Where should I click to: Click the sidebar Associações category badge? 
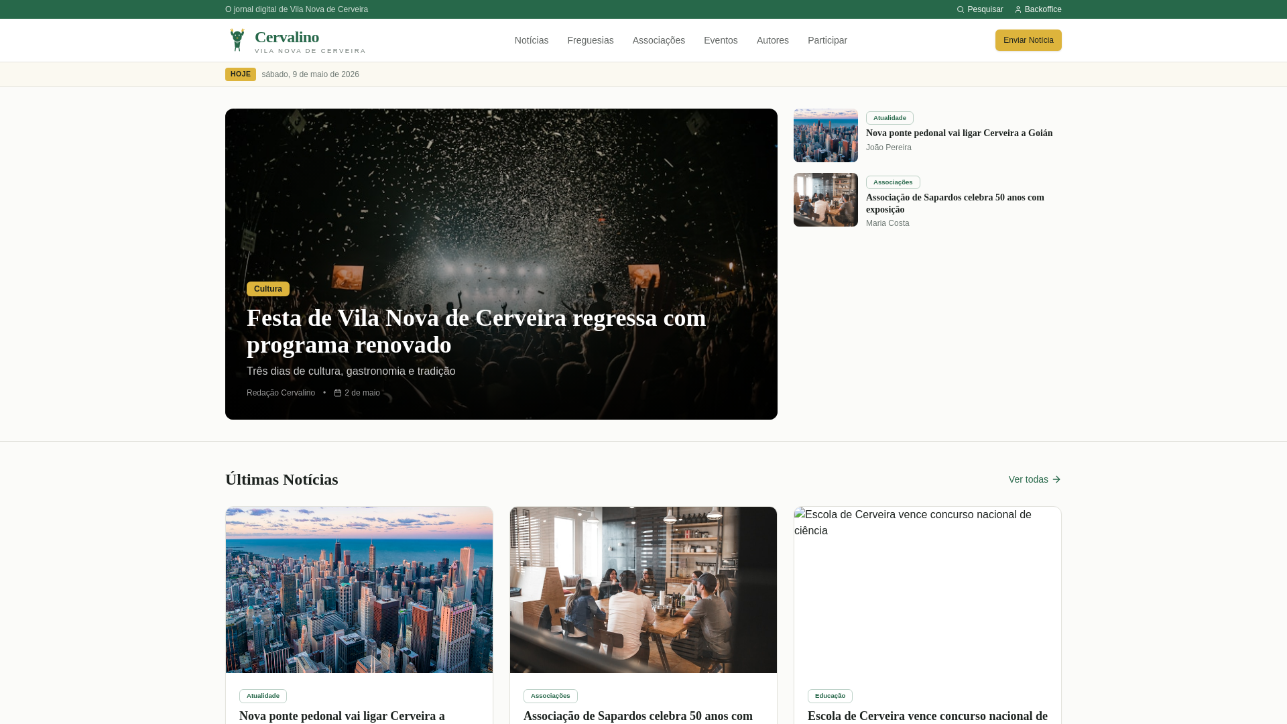[893, 182]
